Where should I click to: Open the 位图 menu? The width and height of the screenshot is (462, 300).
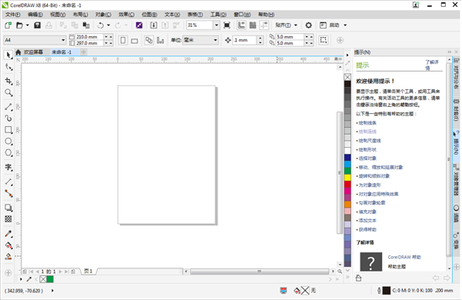pos(149,15)
